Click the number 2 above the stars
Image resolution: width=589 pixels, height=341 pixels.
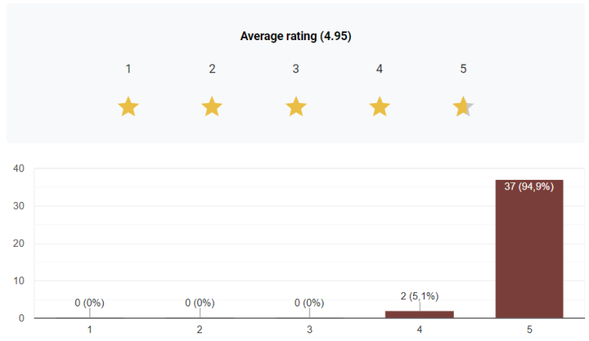click(212, 68)
